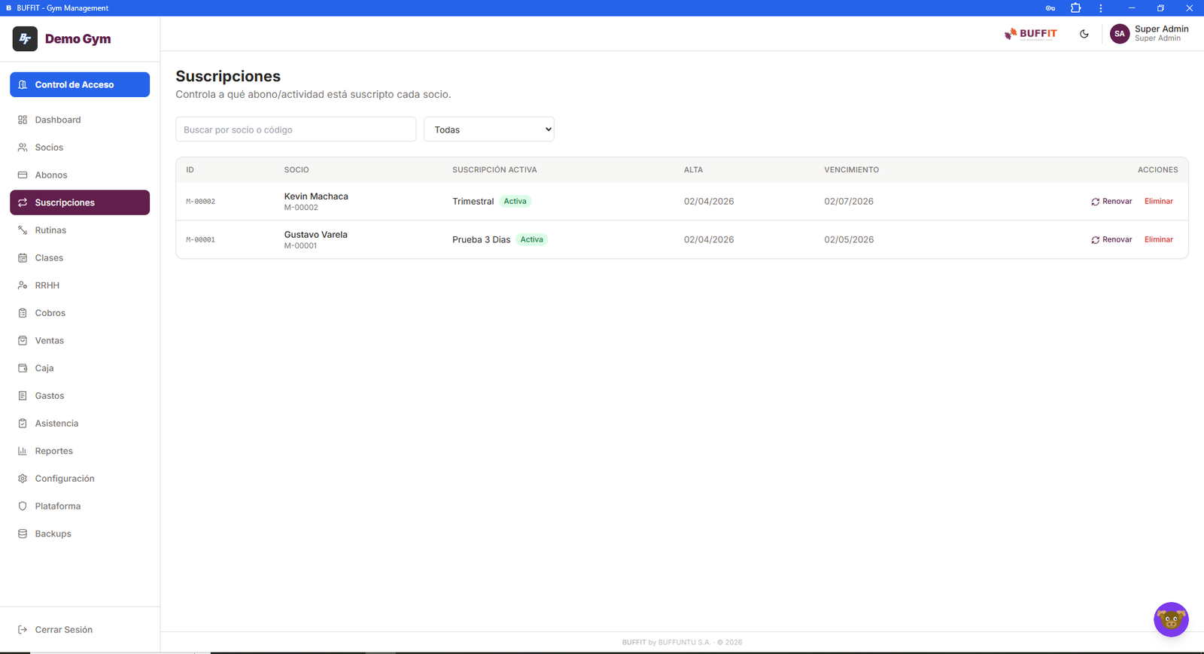
Task: Click the Caja wallet icon
Action: point(23,368)
